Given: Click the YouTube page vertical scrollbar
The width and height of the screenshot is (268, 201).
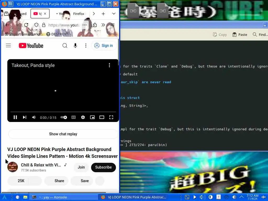Looking at the screenshot, I should click(x=118, y=52).
